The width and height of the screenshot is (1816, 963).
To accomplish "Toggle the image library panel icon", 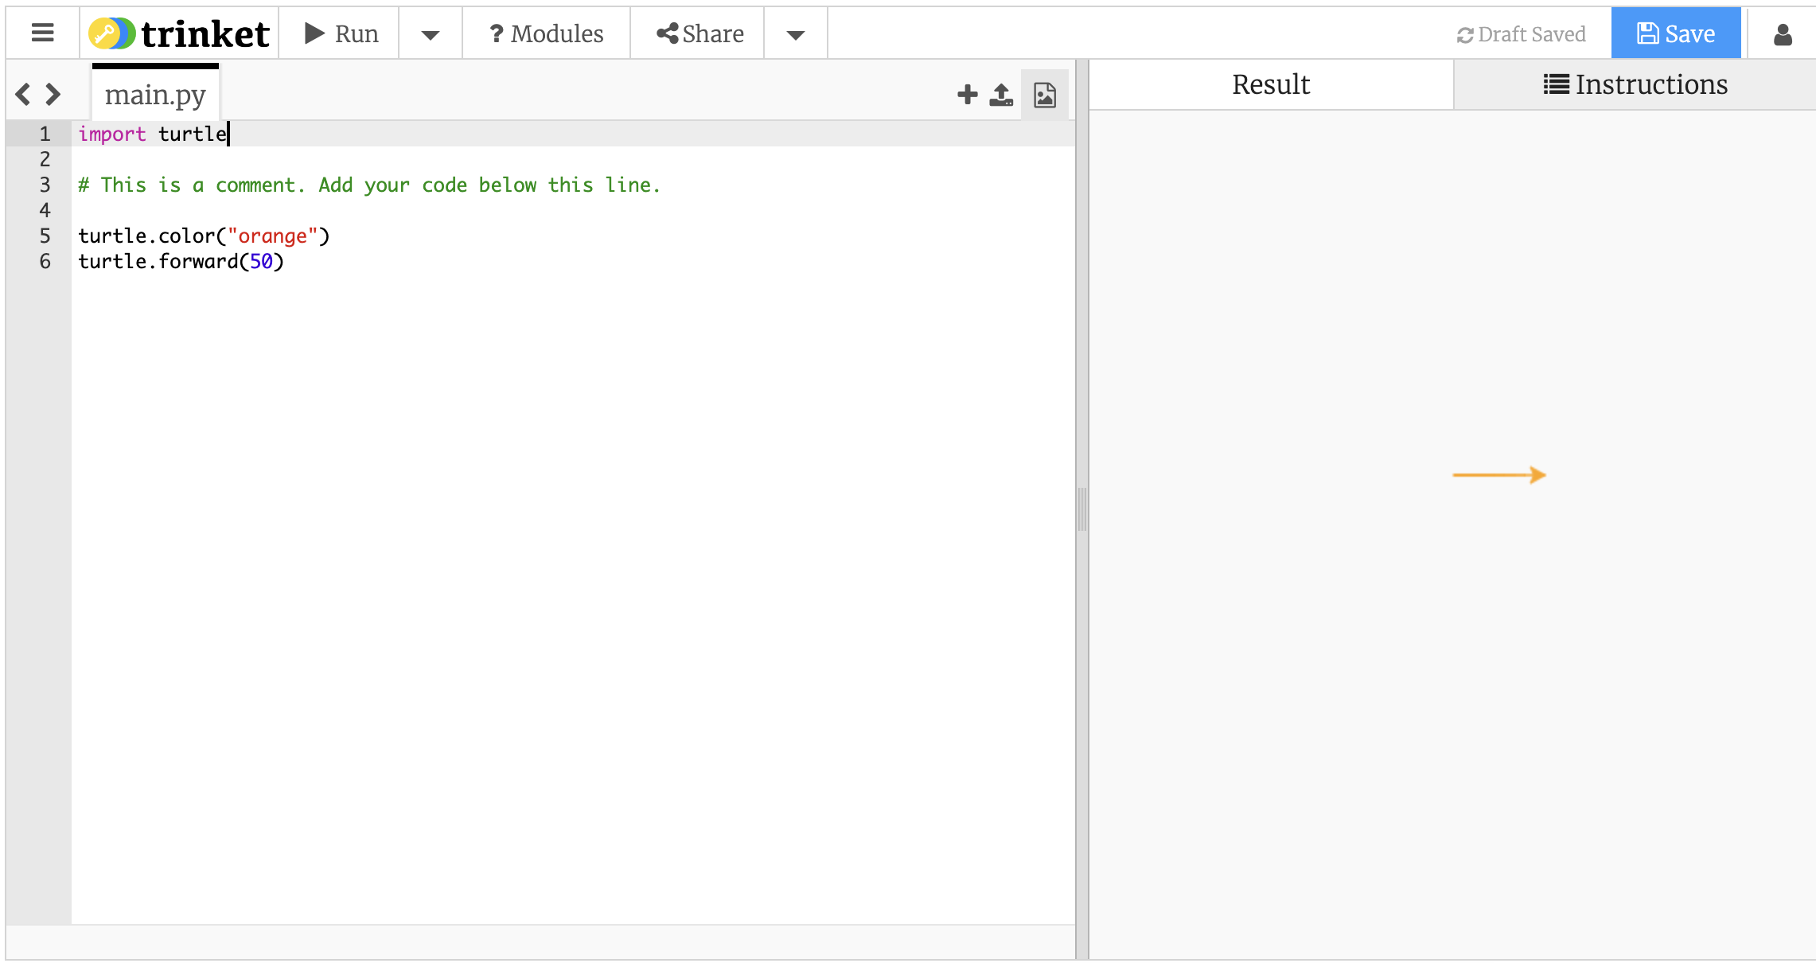I will coord(1043,93).
